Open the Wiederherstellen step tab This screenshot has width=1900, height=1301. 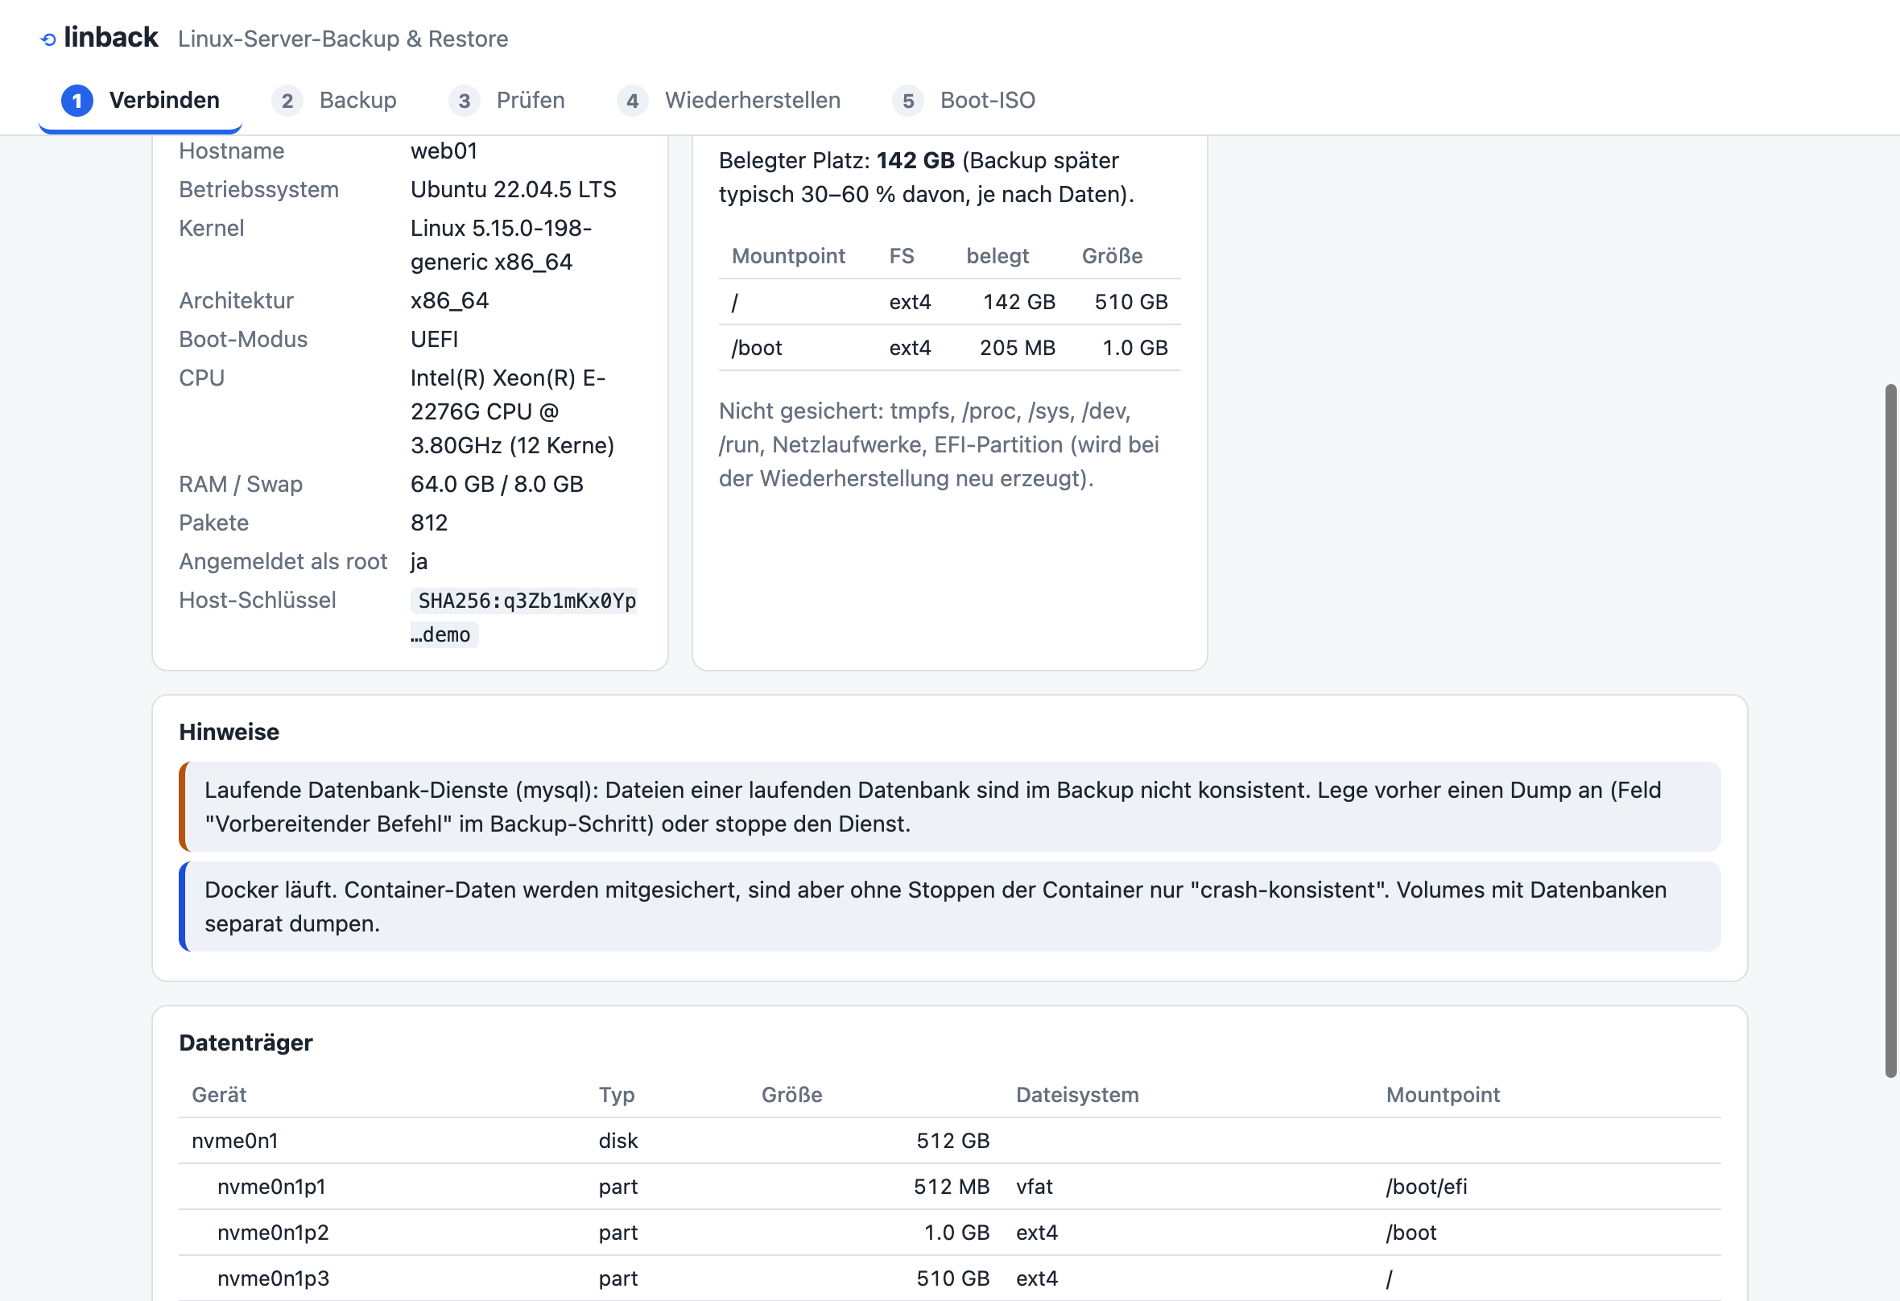tap(729, 101)
